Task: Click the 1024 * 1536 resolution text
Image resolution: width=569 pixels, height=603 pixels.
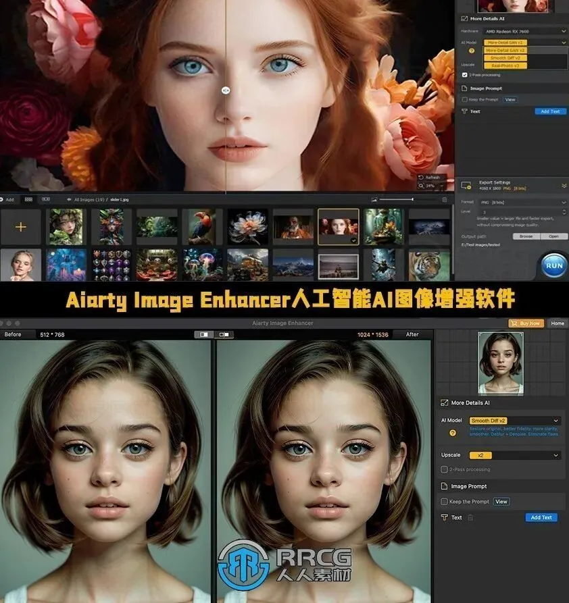Action: tap(372, 334)
